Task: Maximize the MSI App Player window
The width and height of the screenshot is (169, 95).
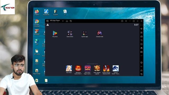Action: (x=134, y=21)
